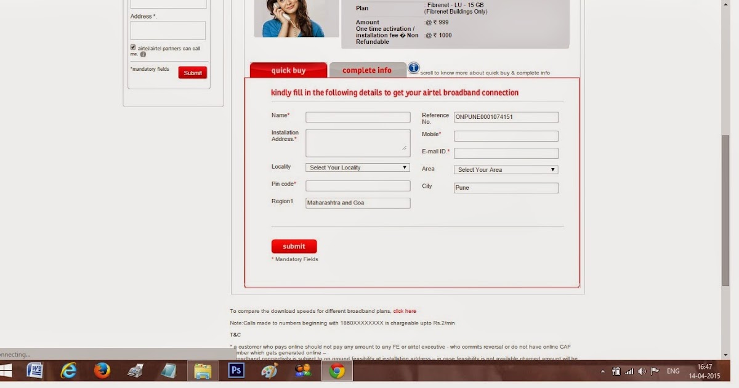Click the 'Note:Calls made to numbers' line

(x=342, y=323)
